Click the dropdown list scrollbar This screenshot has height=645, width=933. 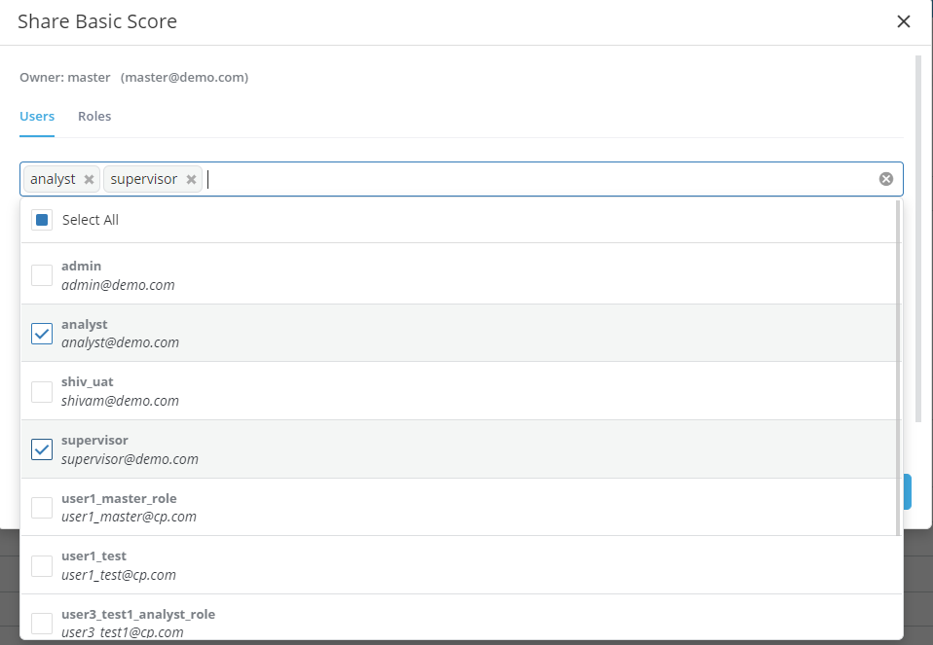pos(897,370)
